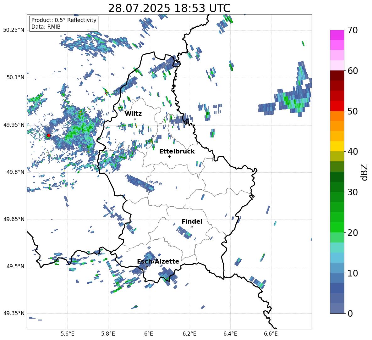Click the 30 tick label on colorbar
This screenshot has width=372, height=340.
click(x=353, y=192)
